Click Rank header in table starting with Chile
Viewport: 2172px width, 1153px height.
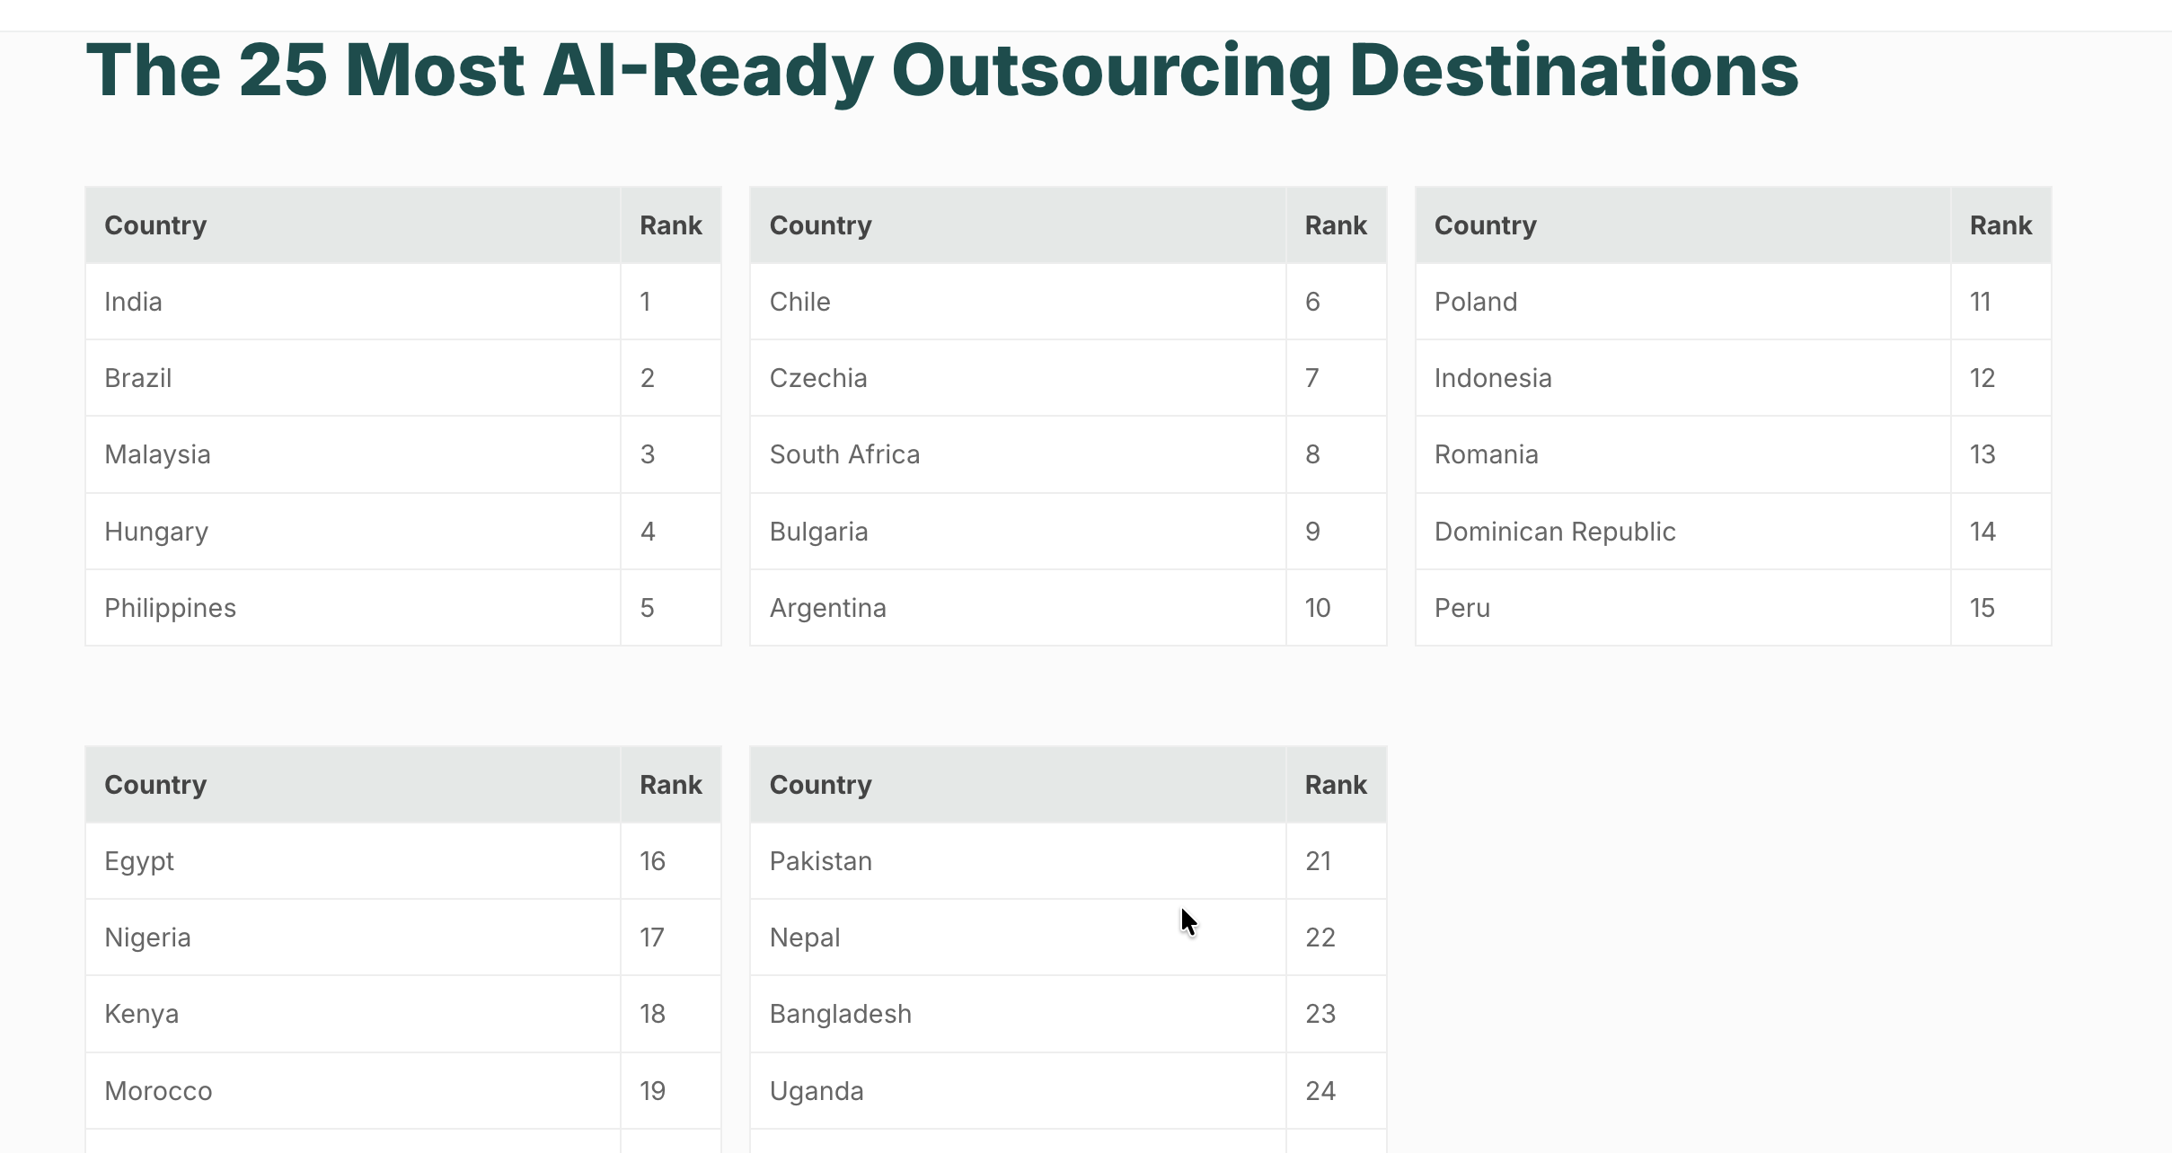coord(1336,225)
